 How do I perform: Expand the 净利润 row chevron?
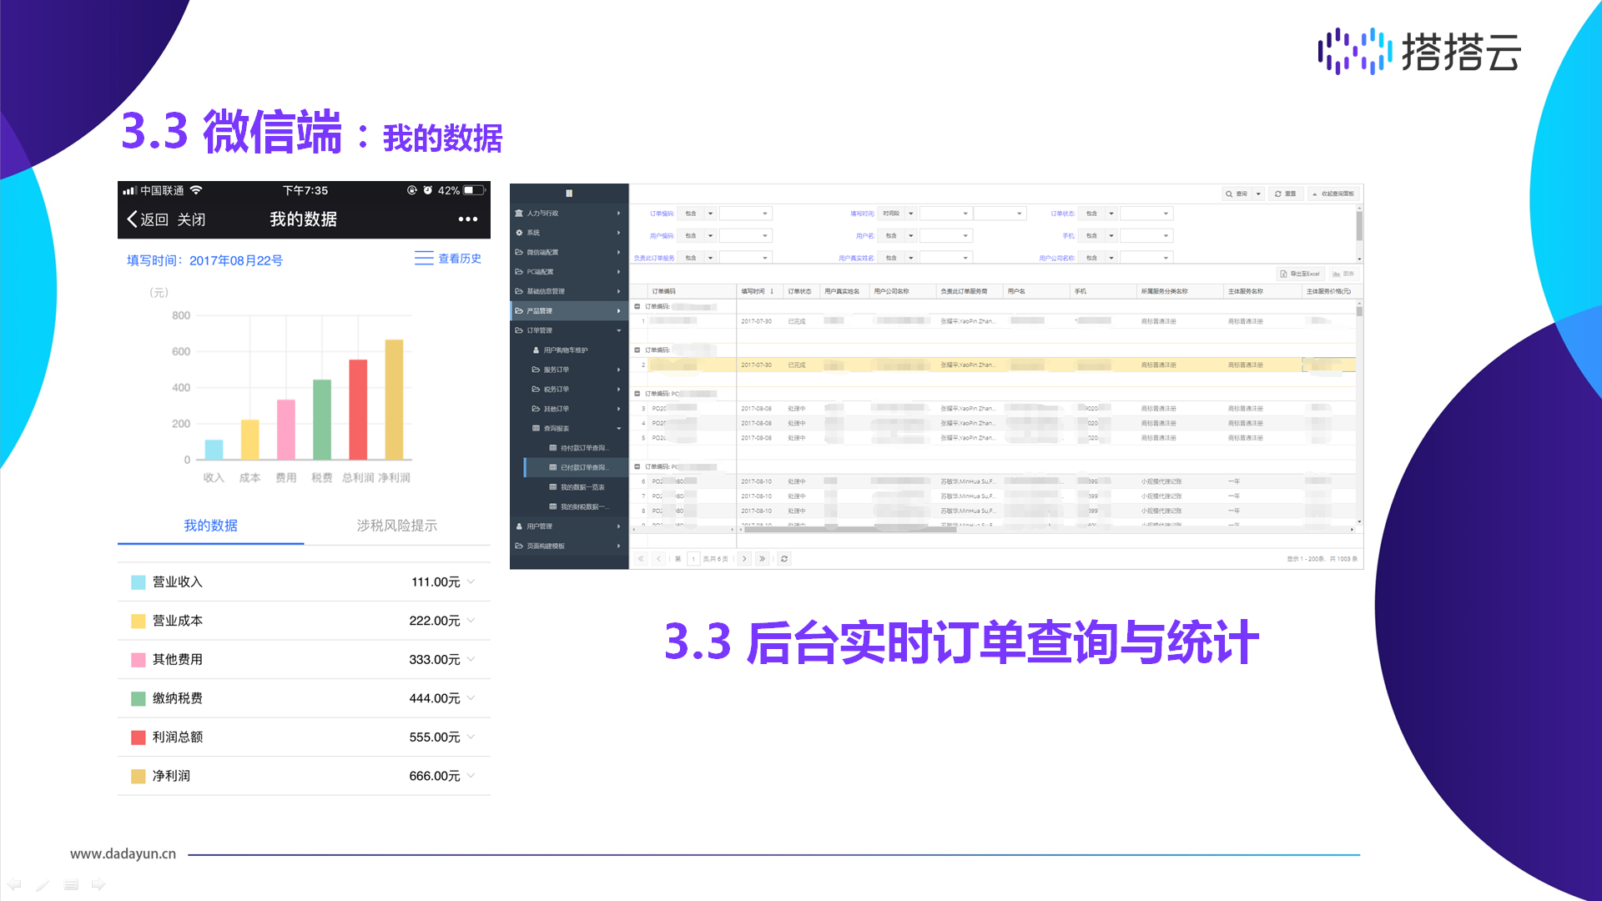pyautogui.click(x=471, y=776)
